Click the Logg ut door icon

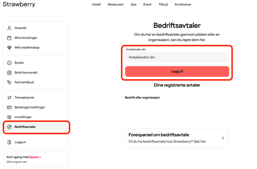pos(9,142)
